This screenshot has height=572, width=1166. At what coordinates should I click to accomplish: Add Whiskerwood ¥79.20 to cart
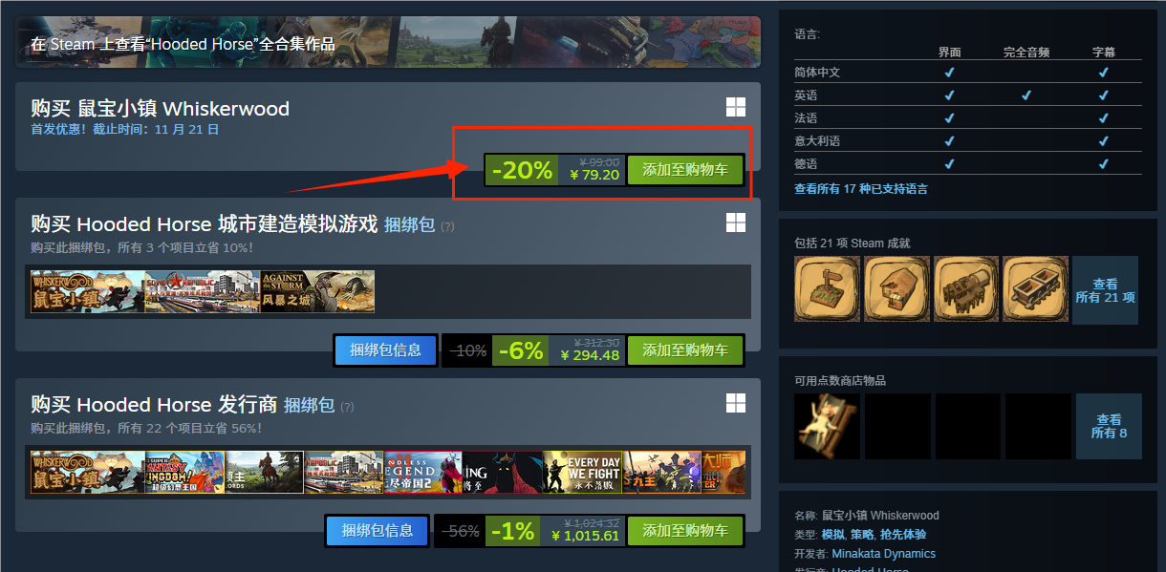685,170
